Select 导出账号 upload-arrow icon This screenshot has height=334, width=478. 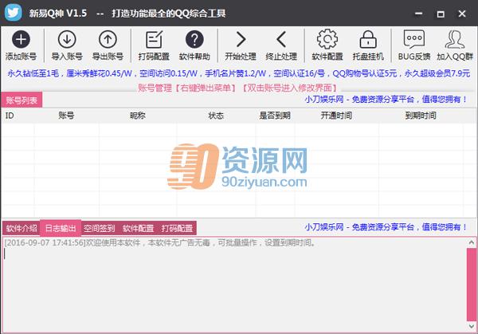point(108,39)
